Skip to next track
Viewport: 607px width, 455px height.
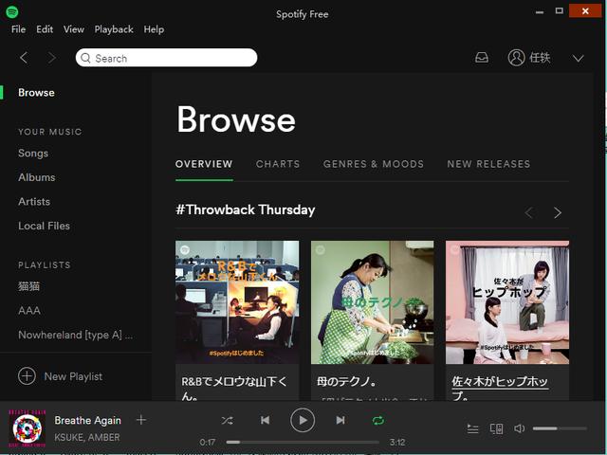point(340,420)
